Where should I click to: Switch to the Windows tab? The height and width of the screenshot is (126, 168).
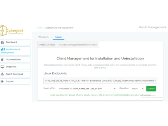[43, 37]
